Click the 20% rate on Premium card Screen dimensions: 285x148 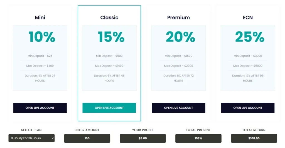(180, 37)
